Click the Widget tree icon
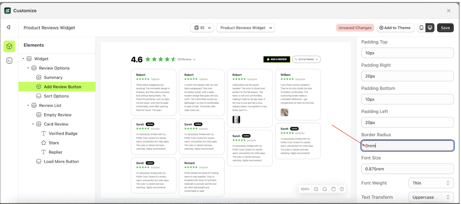Image resolution: width=461 pixels, height=204 pixels. [x=29, y=59]
